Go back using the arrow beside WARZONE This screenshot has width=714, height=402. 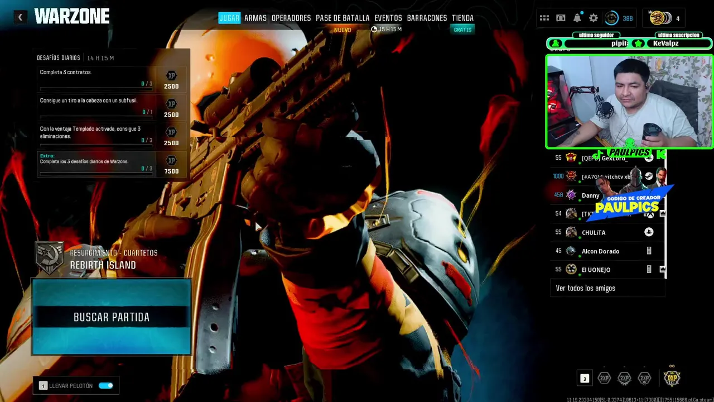tap(20, 17)
